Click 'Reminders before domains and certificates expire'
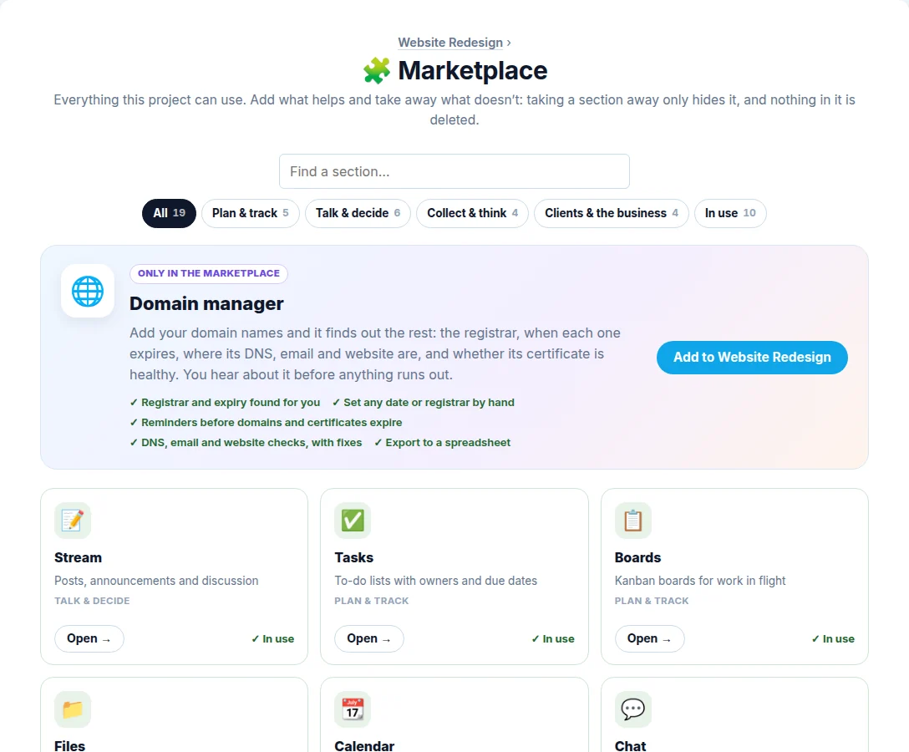 point(266,423)
